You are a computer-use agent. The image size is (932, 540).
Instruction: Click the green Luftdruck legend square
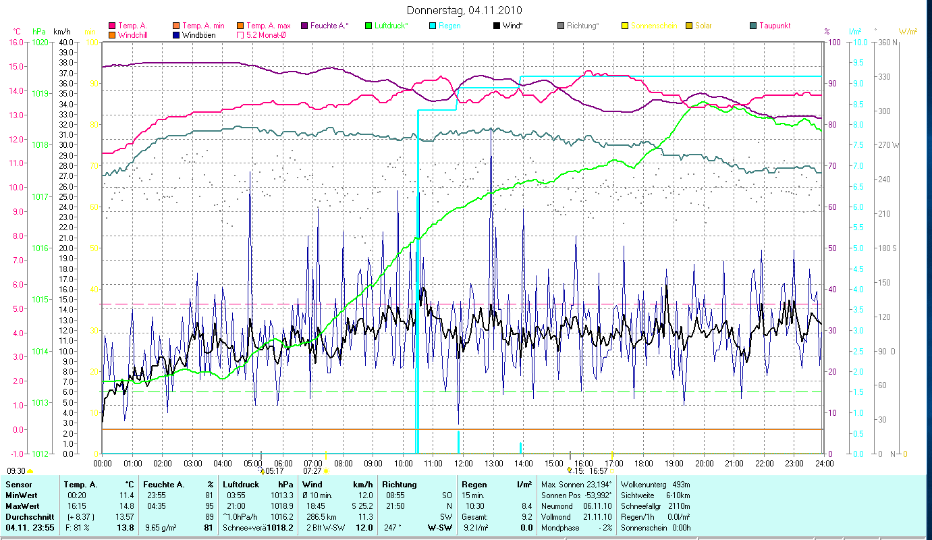[368, 26]
